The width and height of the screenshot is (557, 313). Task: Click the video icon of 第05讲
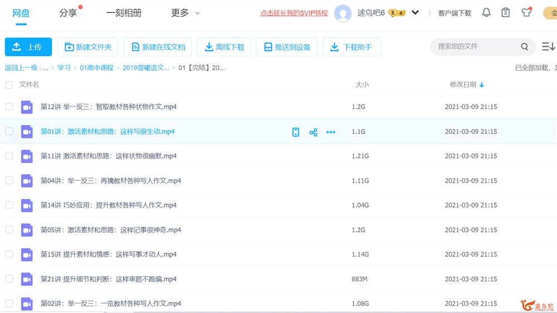click(27, 230)
